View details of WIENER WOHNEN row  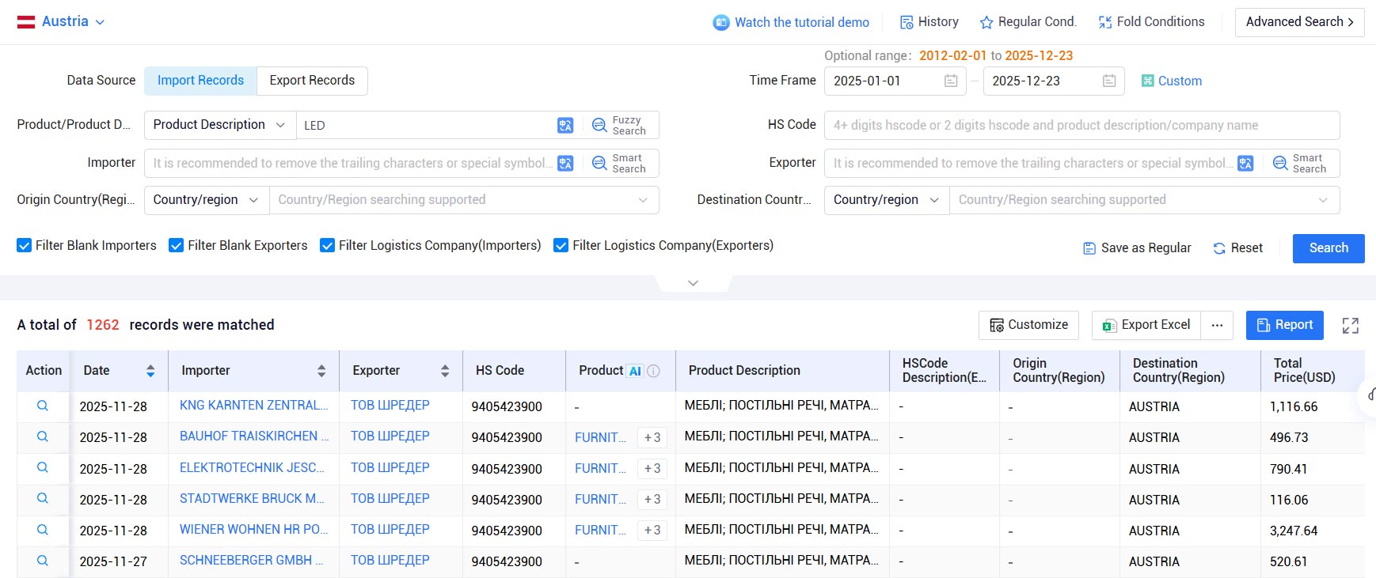coord(43,530)
